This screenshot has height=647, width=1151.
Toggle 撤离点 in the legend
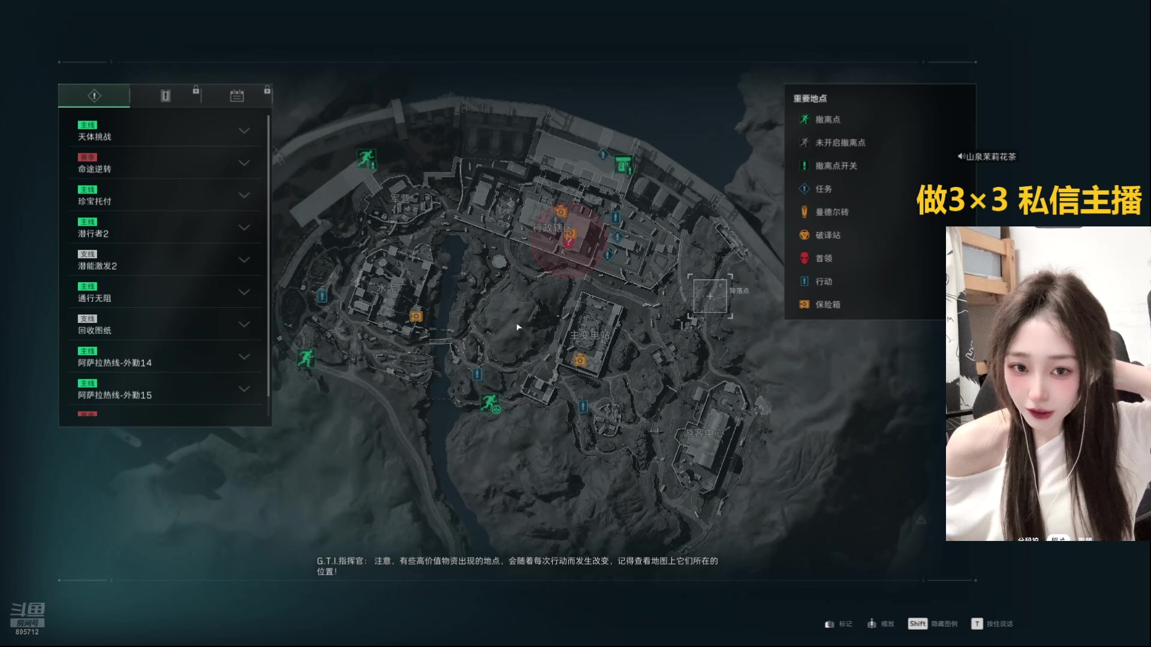point(819,120)
